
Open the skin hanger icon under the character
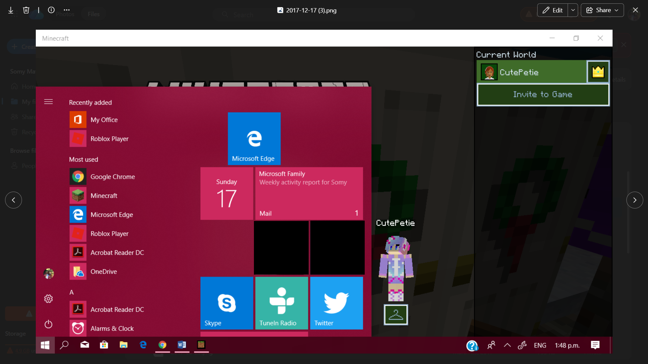pos(396,315)
